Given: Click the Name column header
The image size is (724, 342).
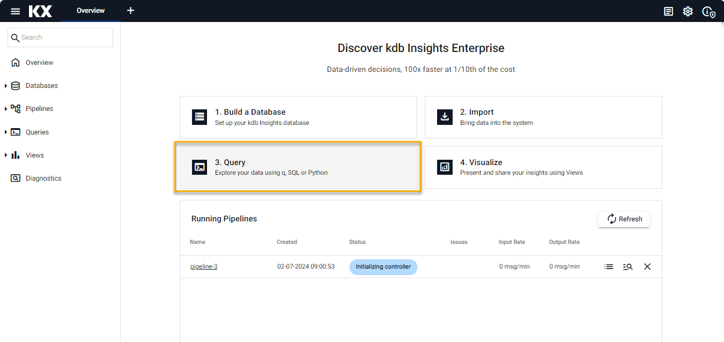Looking at the screenshot, I should 197,242.
